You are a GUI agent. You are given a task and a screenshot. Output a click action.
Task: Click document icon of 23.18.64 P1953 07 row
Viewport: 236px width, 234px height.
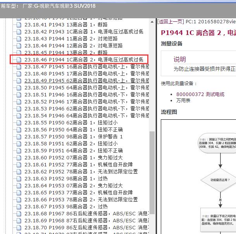point(19,185)
